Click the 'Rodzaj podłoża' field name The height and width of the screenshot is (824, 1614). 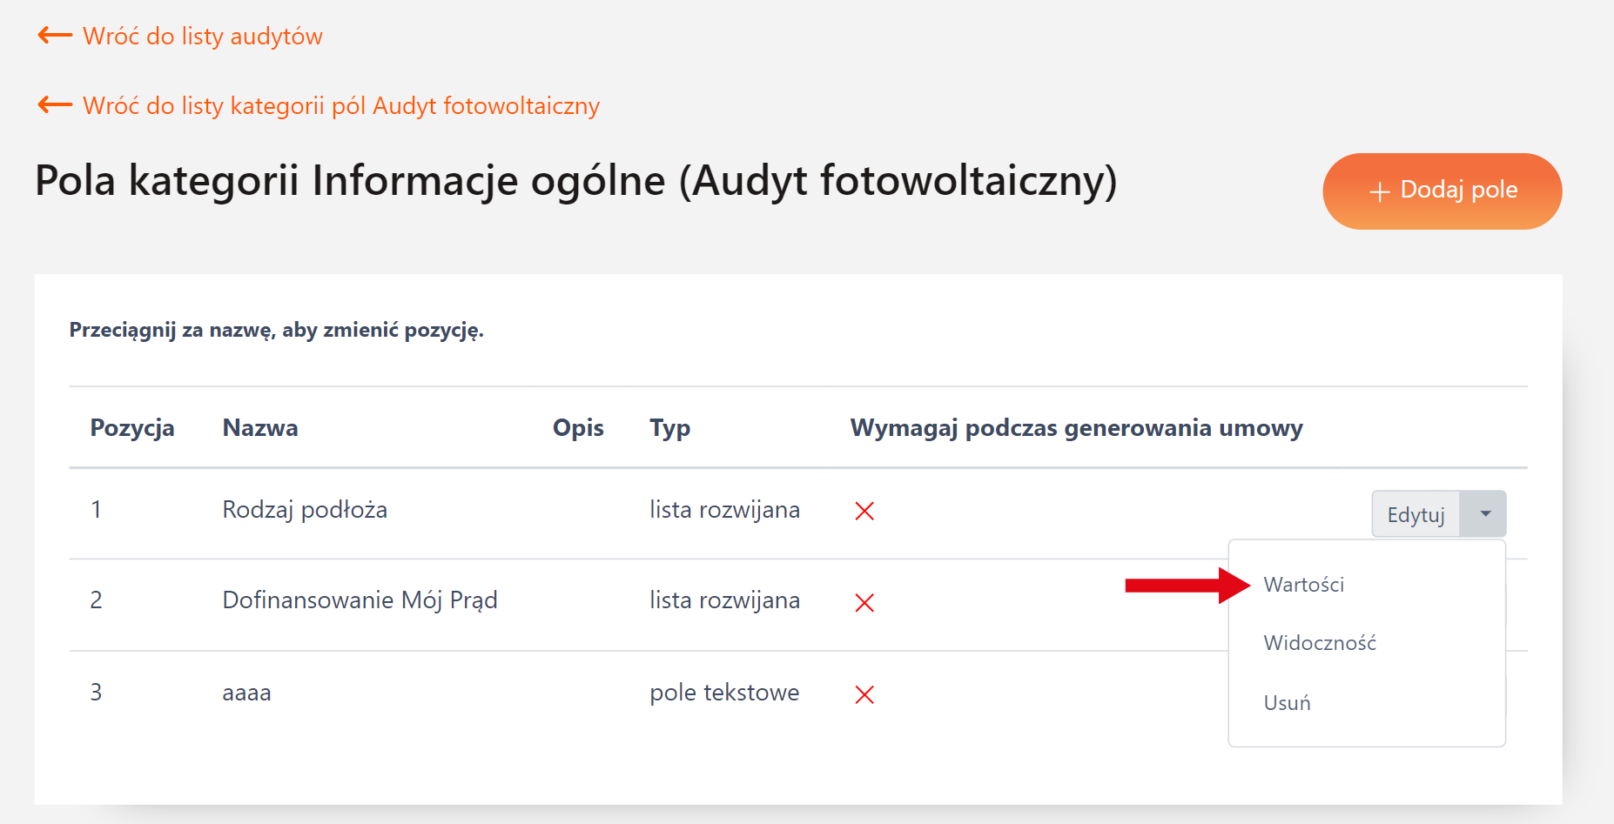coord(305,510)
